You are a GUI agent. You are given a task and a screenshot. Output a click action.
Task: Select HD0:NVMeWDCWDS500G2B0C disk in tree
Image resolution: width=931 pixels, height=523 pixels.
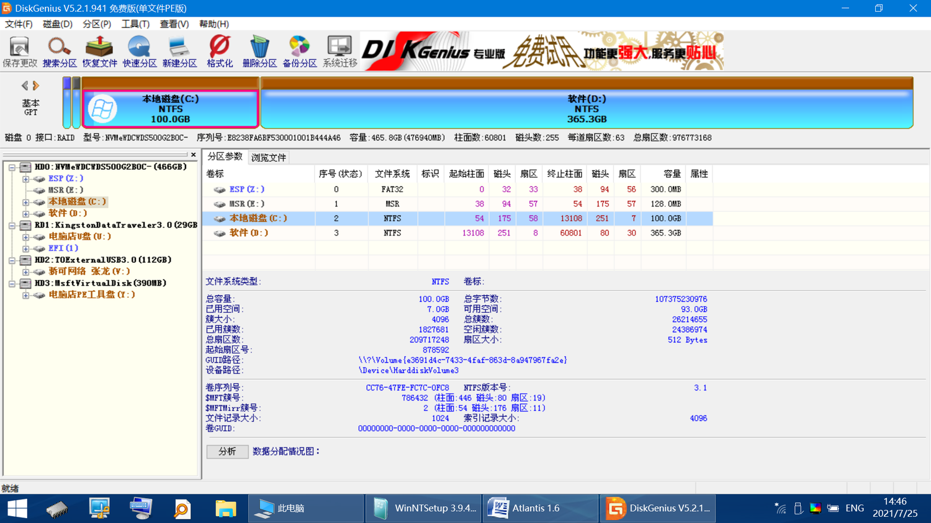[x=110, y=167]
